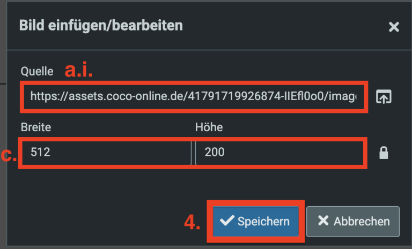The image size is (412, 249).
Task: Click the Höhe field label
Action: 209,127
